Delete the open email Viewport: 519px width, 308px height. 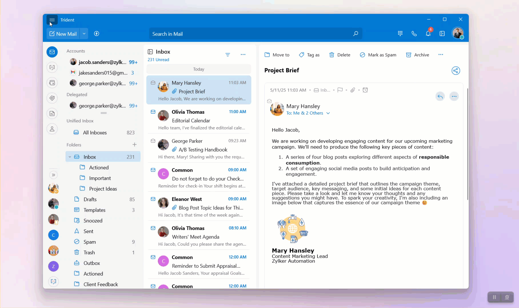(340, 55)
